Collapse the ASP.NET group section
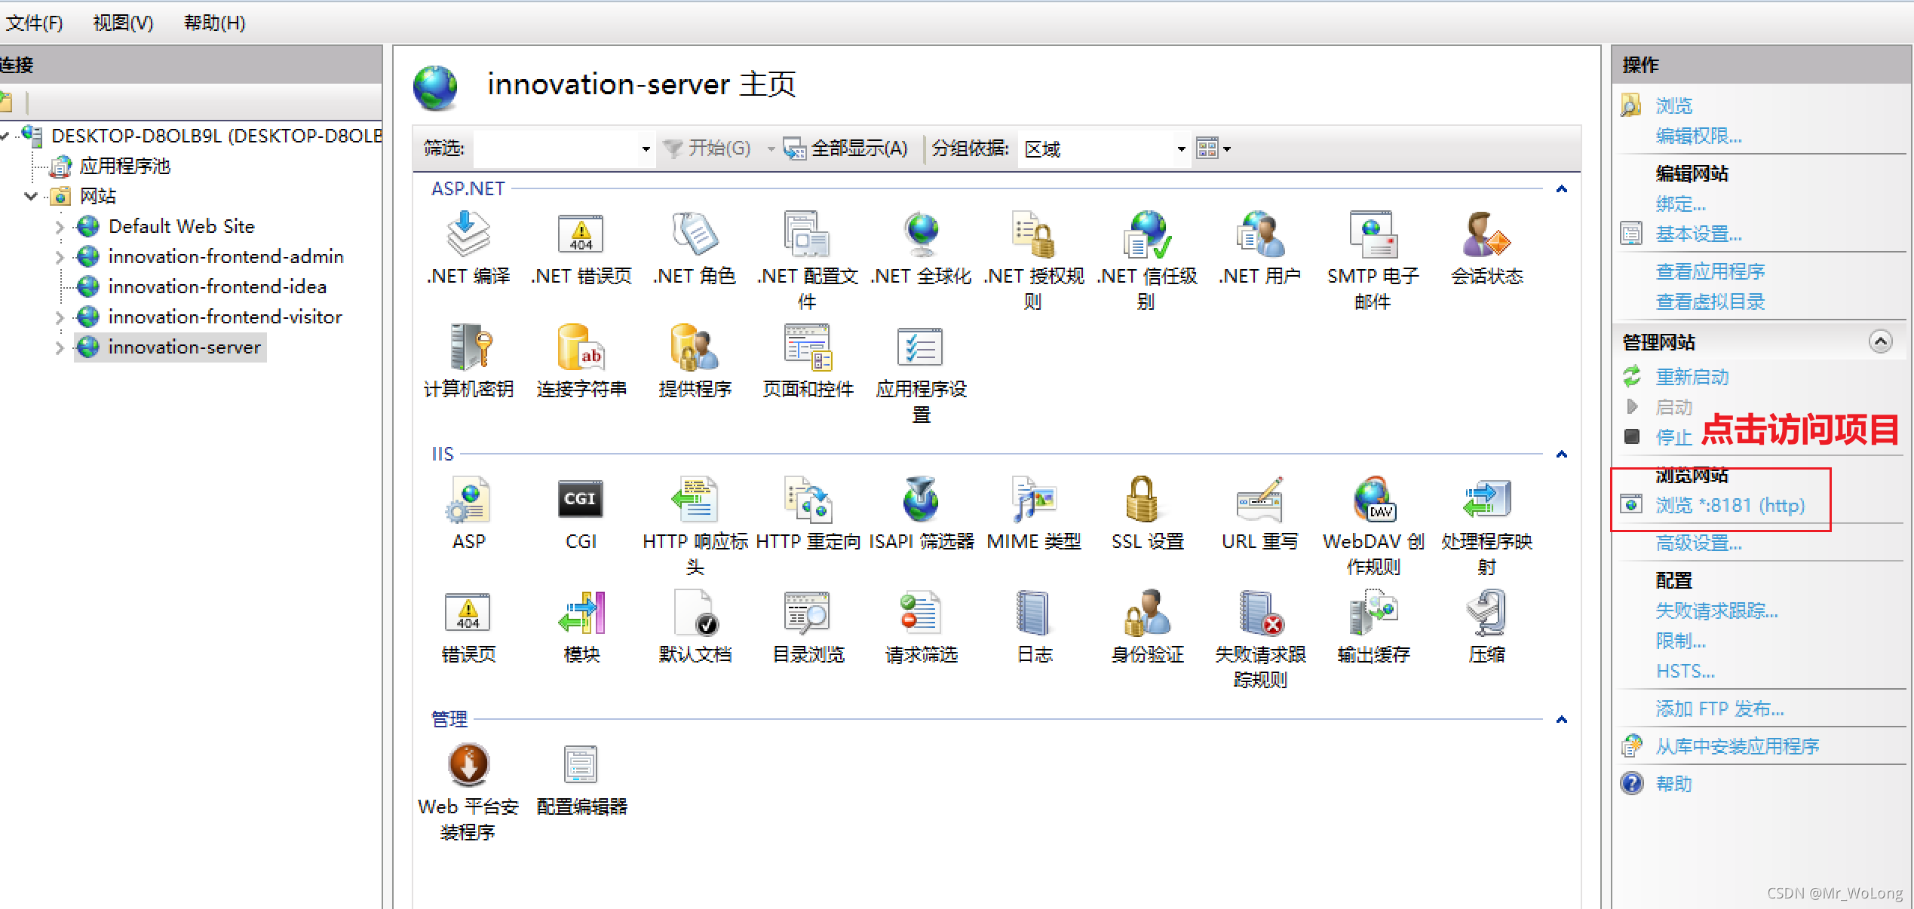 point(1562,189)
